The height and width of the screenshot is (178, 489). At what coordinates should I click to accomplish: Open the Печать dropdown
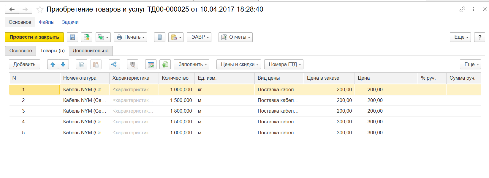pyautogui.click(x=130, y=37)
